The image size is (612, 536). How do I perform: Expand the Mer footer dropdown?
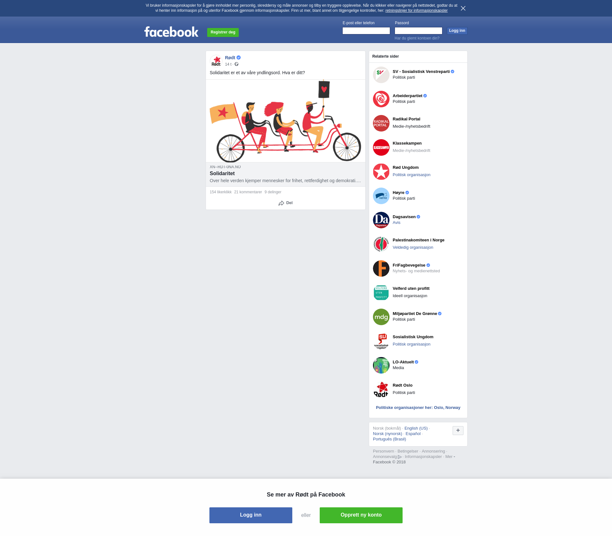450,457
